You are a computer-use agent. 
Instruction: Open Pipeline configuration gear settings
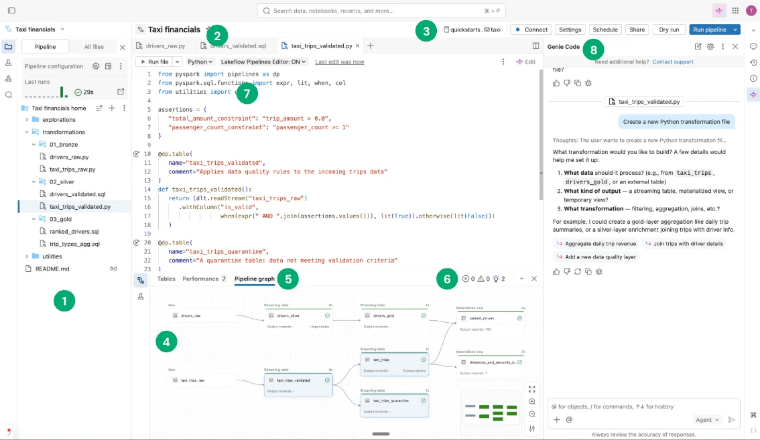96,66
